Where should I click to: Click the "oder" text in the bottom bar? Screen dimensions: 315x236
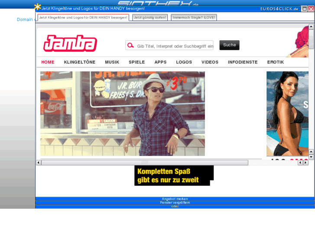(x=175, y=207)
